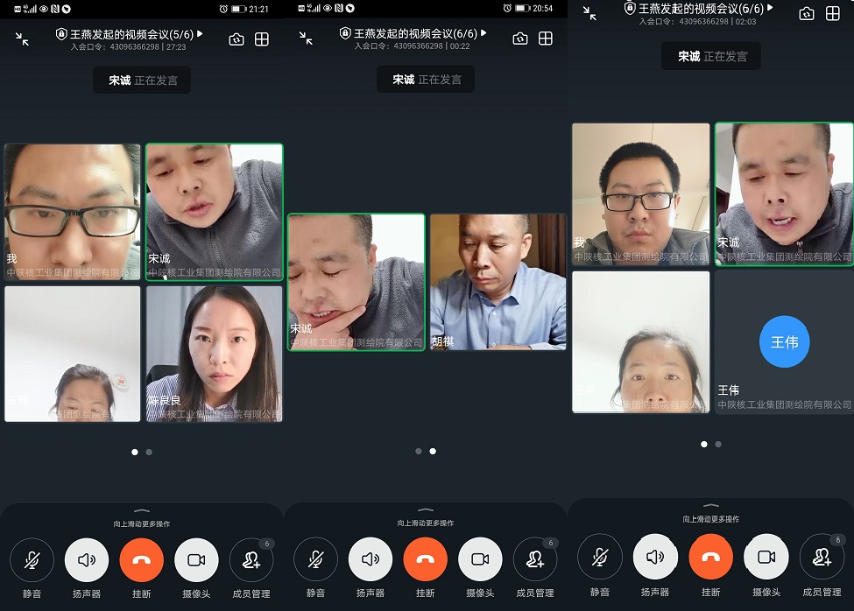Select the 王伟 avatar tile
Image resolution: width=854 pixels, height=611 pixels.
[784, 342]
